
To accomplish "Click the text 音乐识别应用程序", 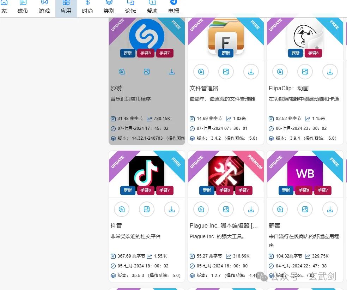I will click(130, 99).
